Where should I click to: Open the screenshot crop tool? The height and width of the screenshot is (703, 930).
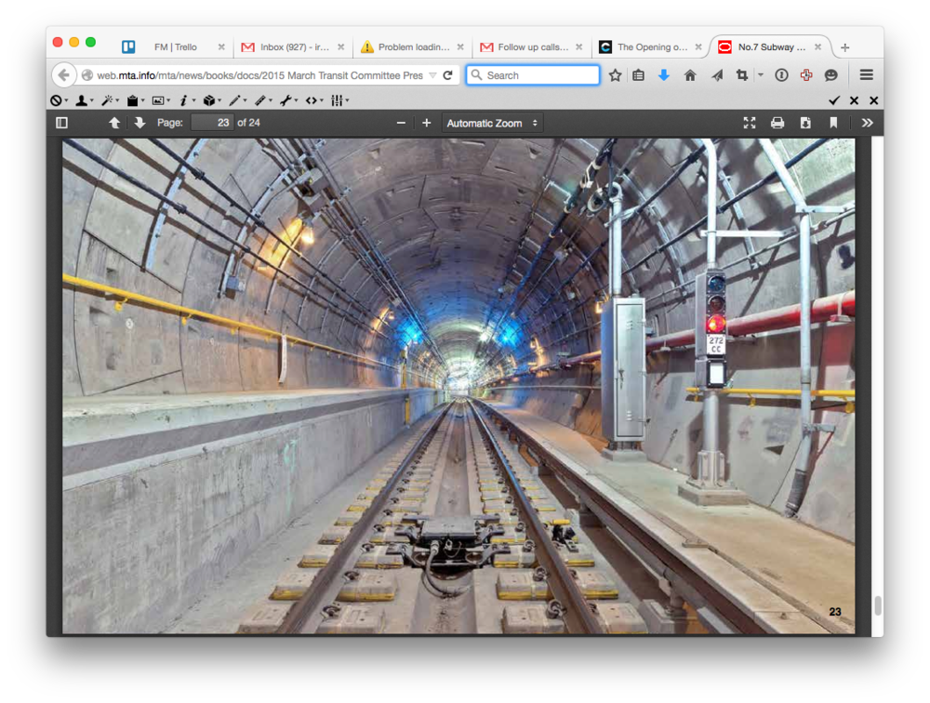coord(741,75)
